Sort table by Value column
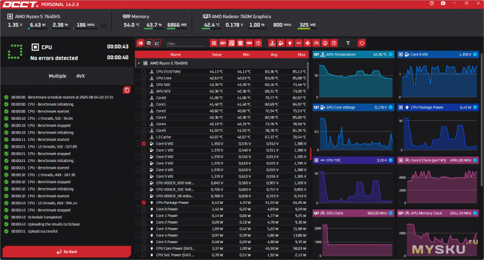This screenshot has width=484, height=260. (x=217, y=54)
